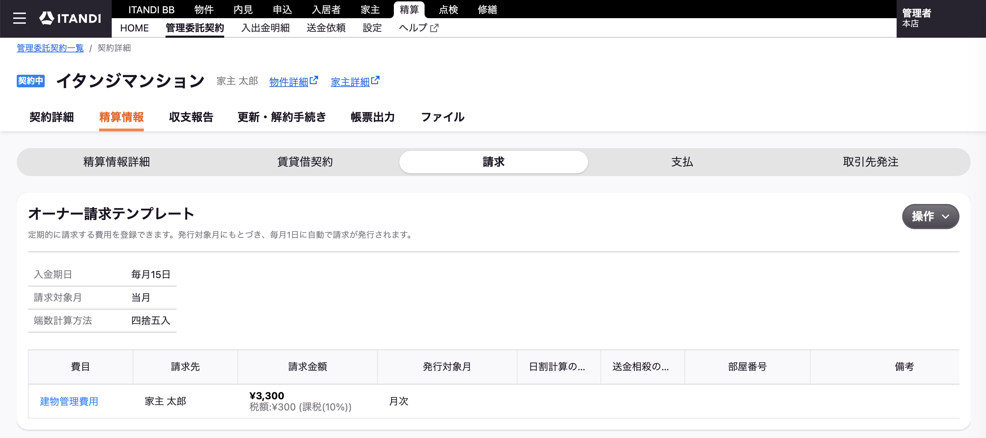Image resolution: width=986 pixels, height=438 pixels.
Task: Click the ITANDI logo
Action: coord(70,18)
